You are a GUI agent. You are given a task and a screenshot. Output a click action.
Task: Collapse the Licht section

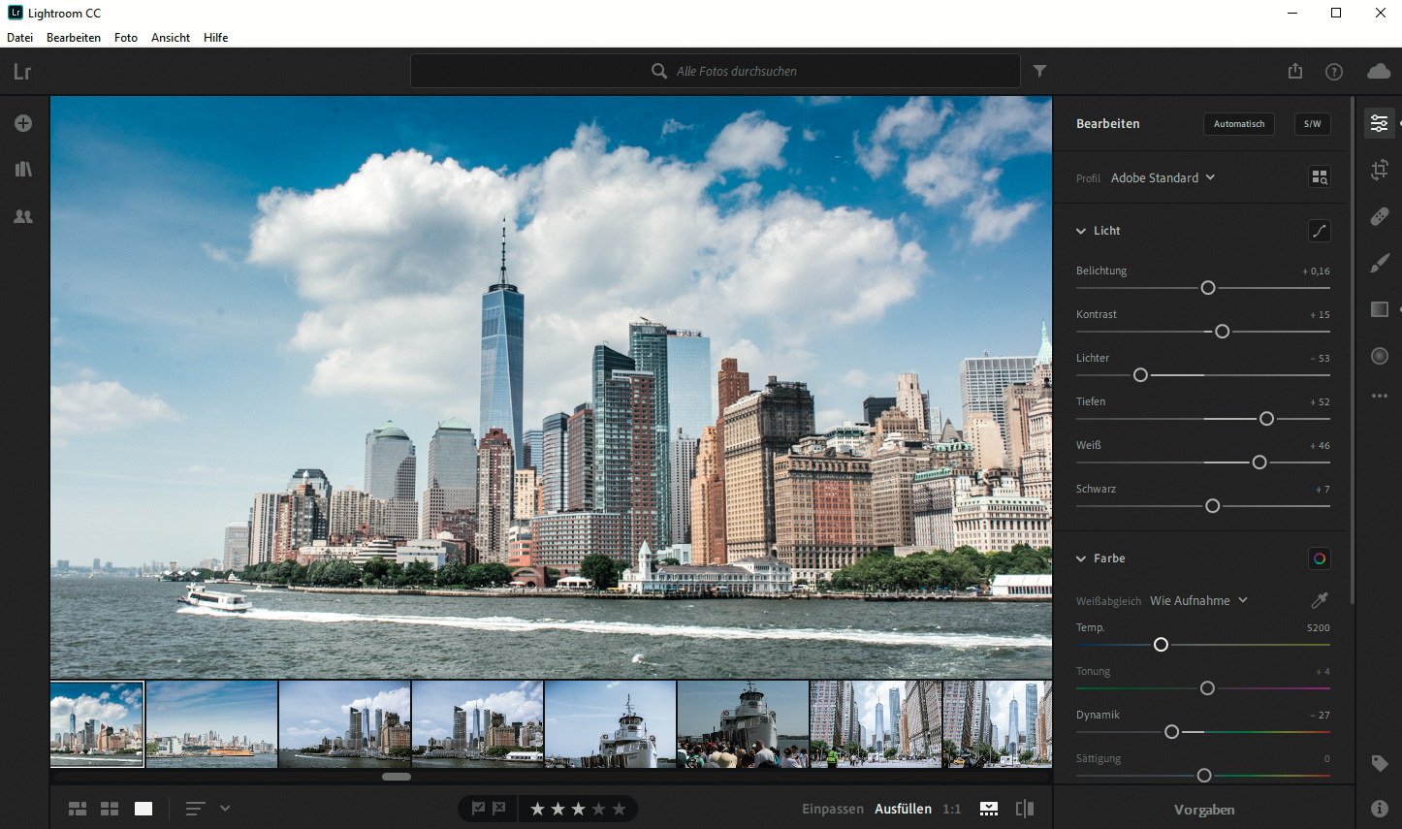[x=1081, y=231]
